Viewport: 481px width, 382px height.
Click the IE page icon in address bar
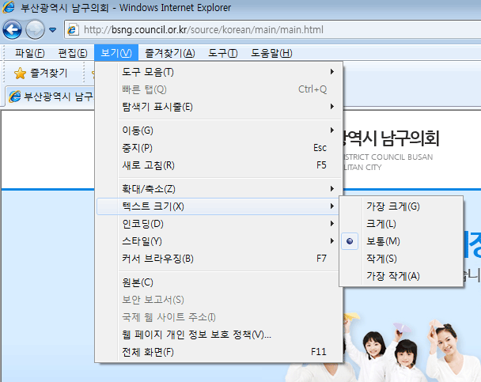[73, 30]
